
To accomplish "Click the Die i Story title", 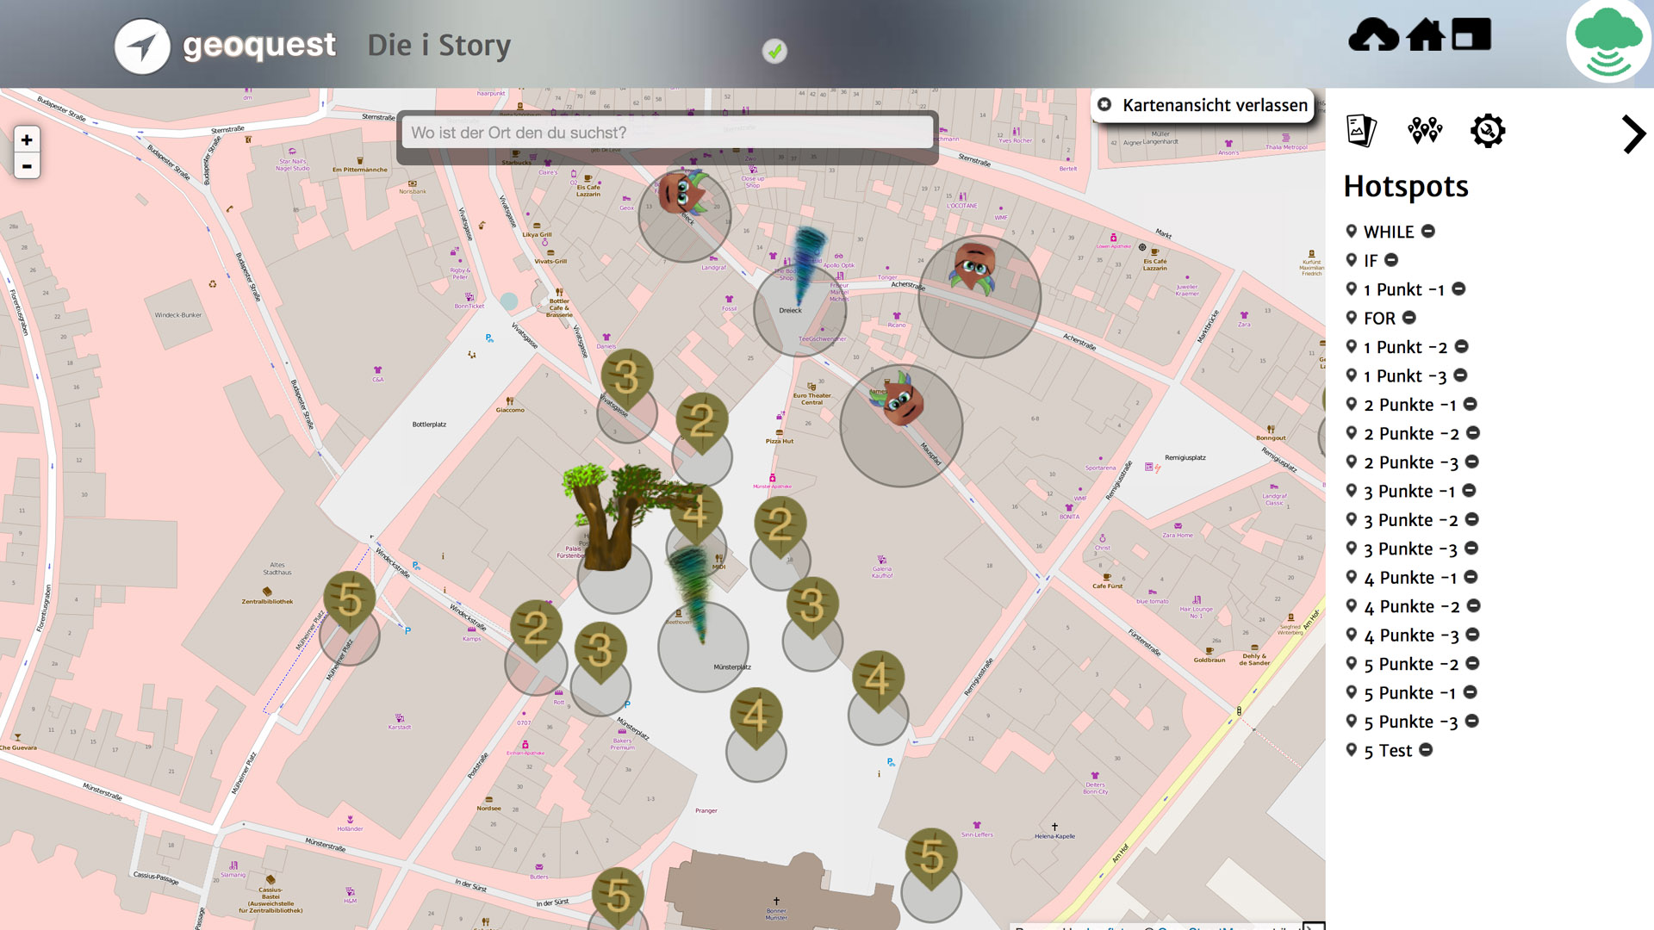I will click(439, 46).
